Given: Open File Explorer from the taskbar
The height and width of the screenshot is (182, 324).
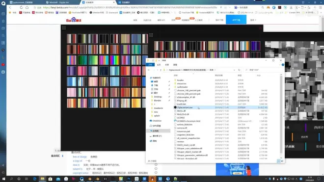Looking at the screenshot, I should tap(42, 179).
